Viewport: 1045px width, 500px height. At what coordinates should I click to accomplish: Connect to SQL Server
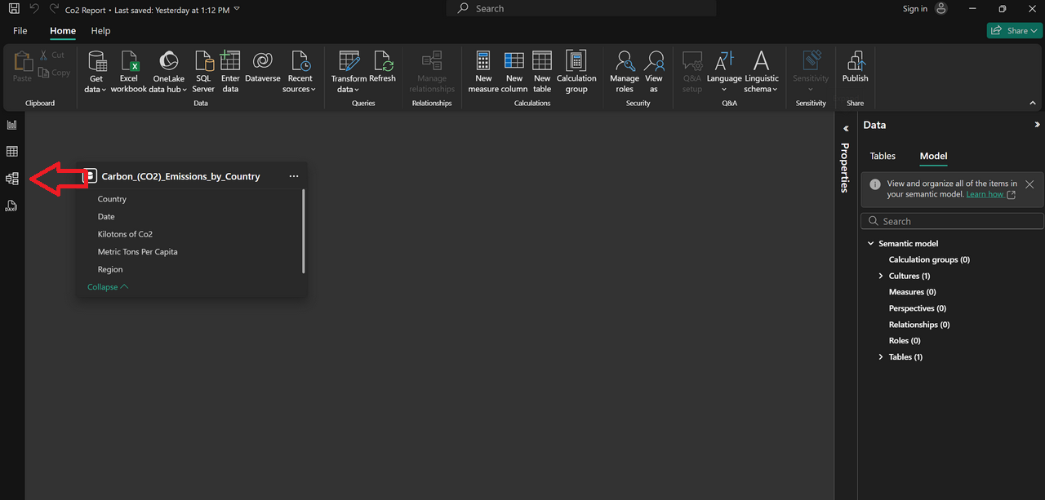pos(203,72)
